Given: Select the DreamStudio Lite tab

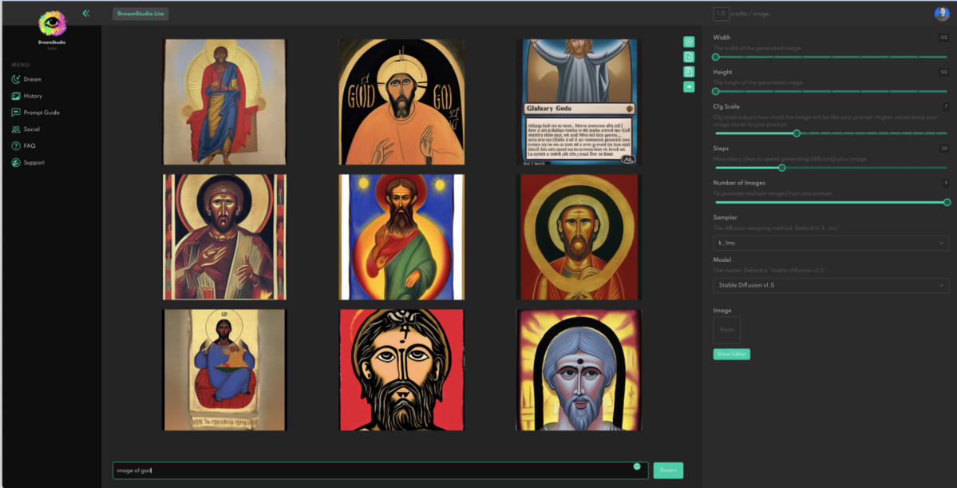Looking at the screenshot, I should [140, 14].
